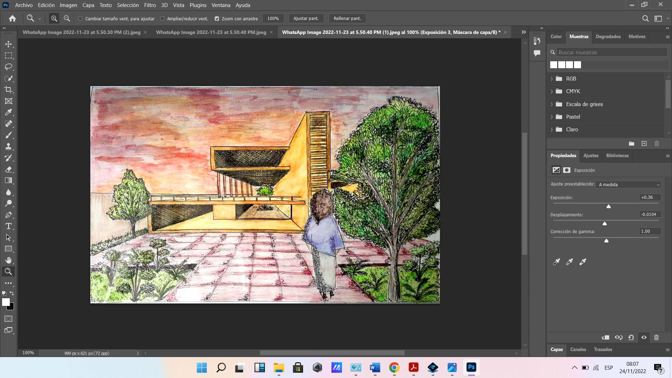This screenshot has height=378, width=672.
Task: Click reset adjustment defaults icon
Action: pyautogui.click(x=631, y=337)
